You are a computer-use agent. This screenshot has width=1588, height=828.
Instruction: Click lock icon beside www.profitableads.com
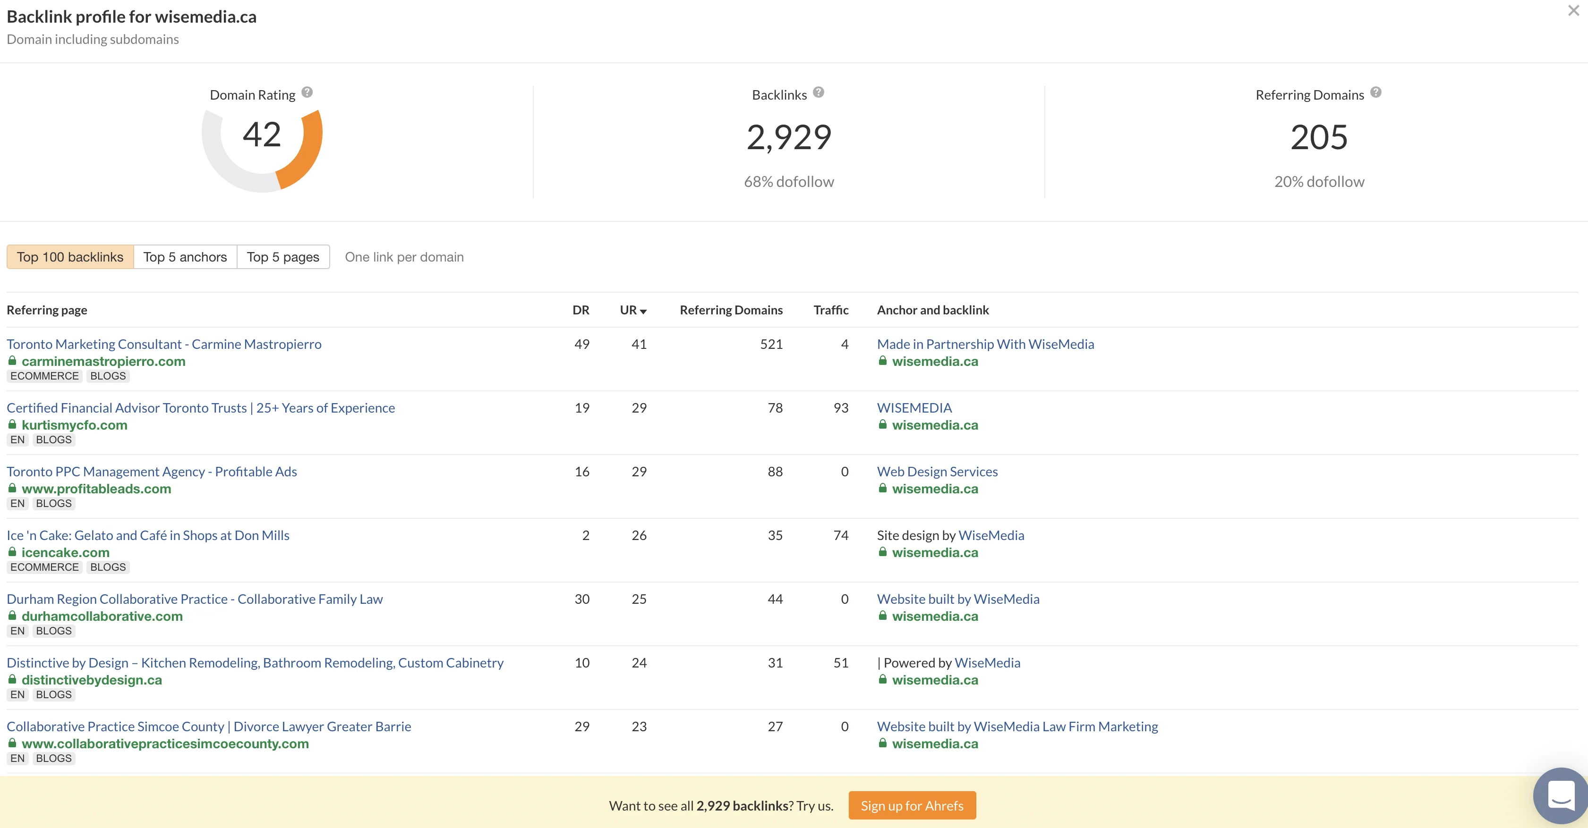pos(12,488)
